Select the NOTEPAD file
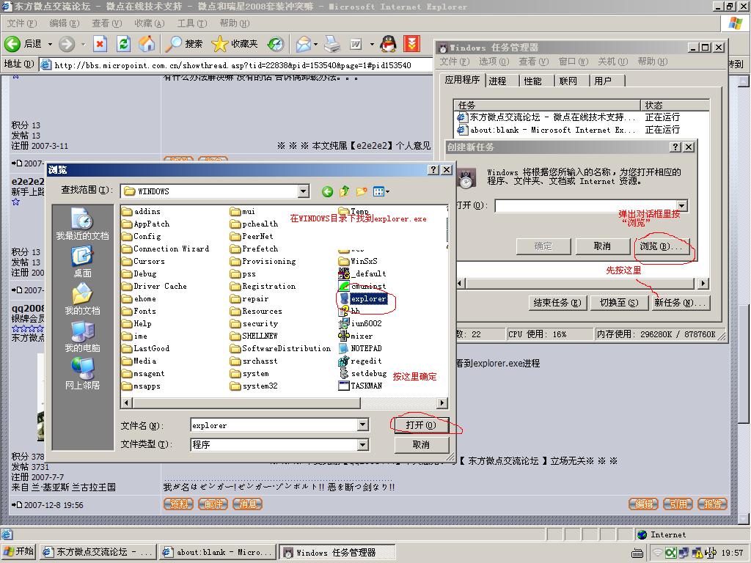751x563 pixels. (360, 348)
